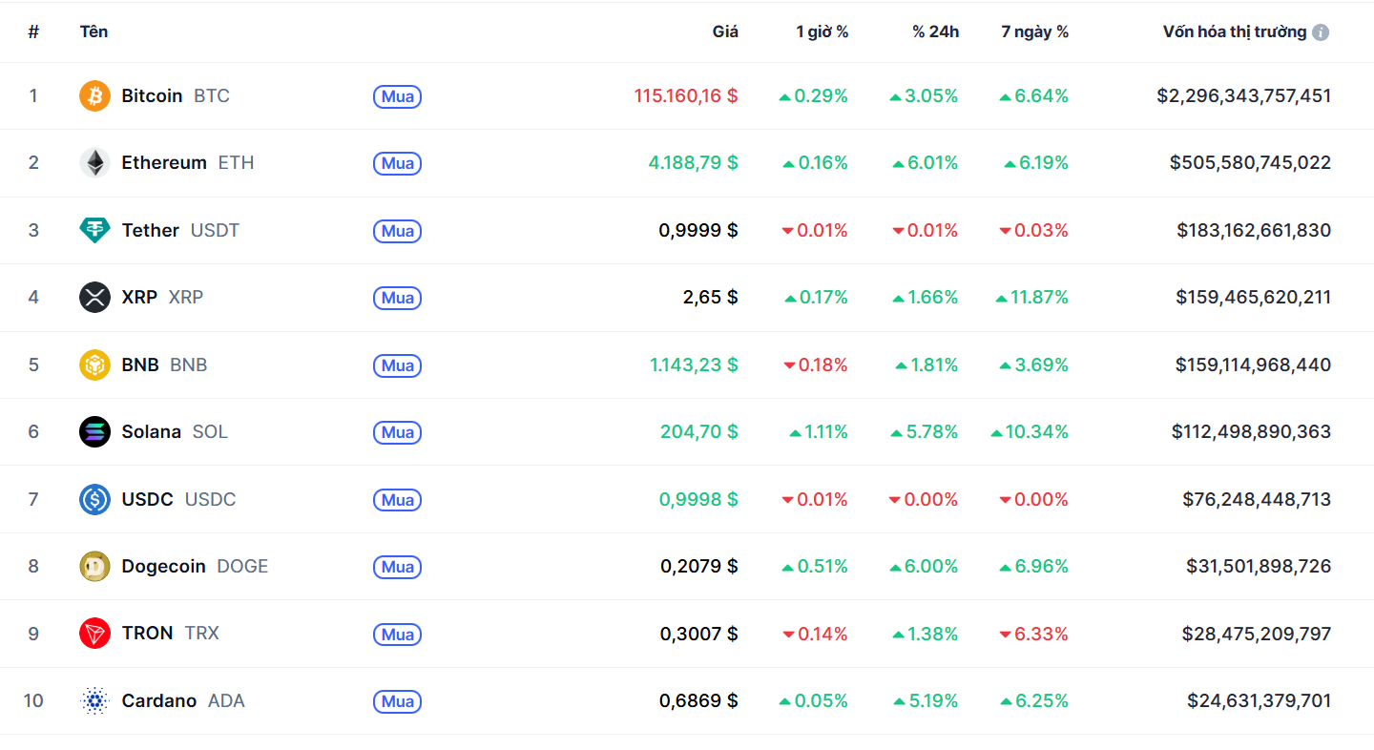
Task: Sort by the 1 giờ % column header
Action: (x=822, y=31)
